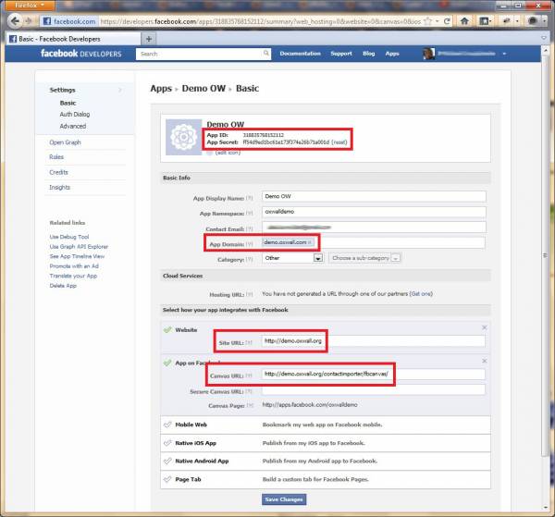Expand the Choose a sub-category dropdown
The height and width of the screenshot is (517, 555).
364,258
